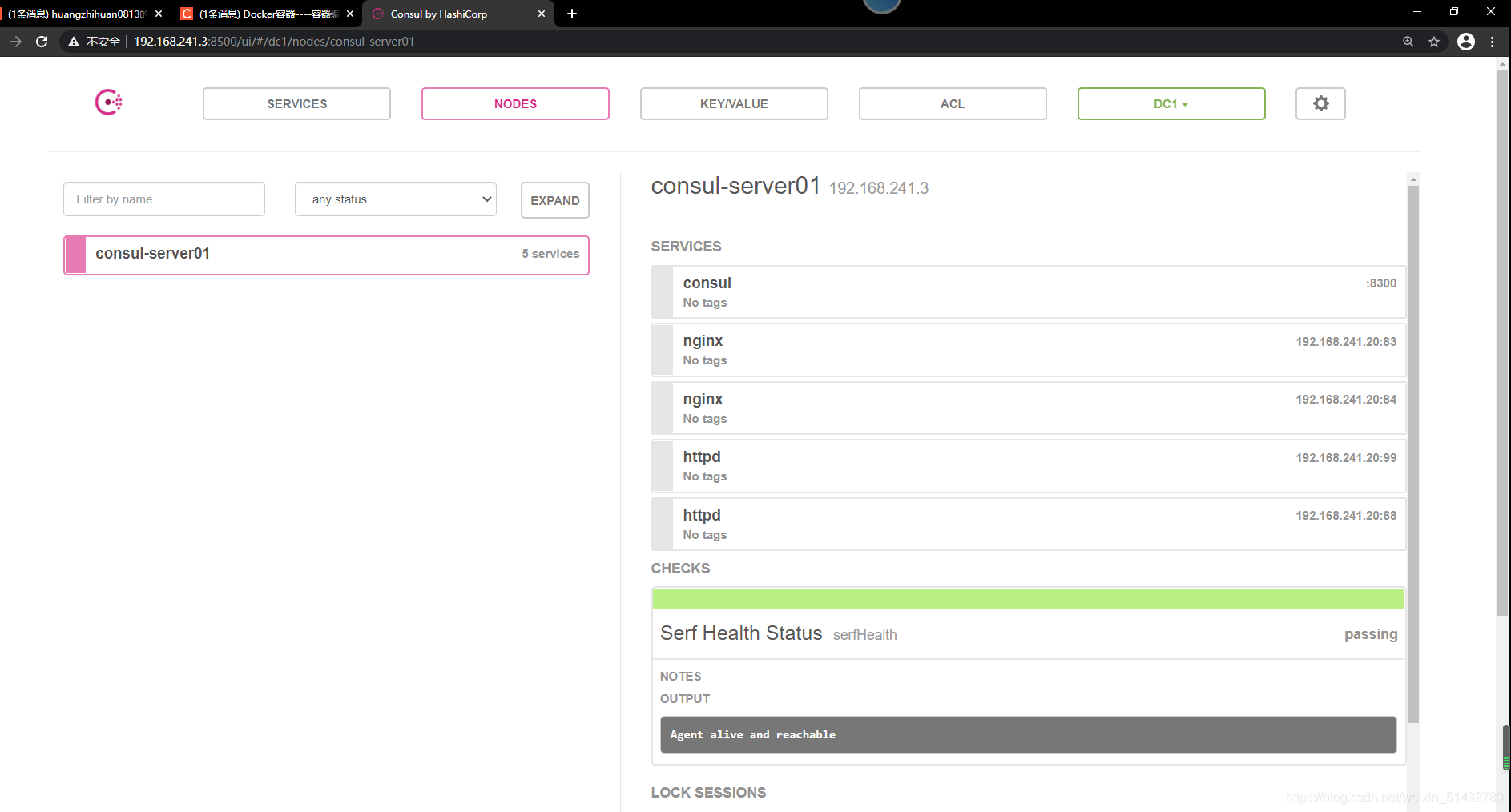
Task: Open the browser zoom magnifier icon
Action: pyautogui.click(x=1408, y=42)
